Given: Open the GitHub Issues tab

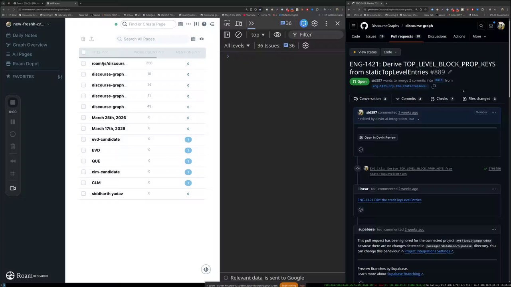Looking at the screenshot, I should pos(375,36).
